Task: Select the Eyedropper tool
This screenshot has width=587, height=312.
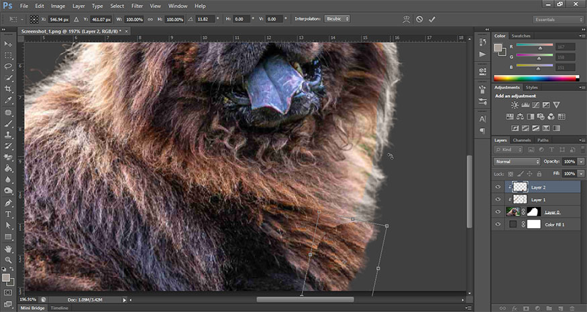Action: pyautogui.click(x=8, y=100)
